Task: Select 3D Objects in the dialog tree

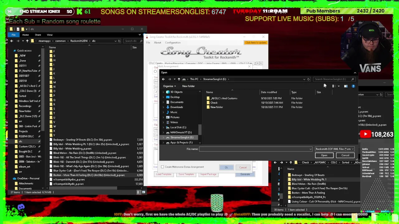Action: [x=176, y=92]
